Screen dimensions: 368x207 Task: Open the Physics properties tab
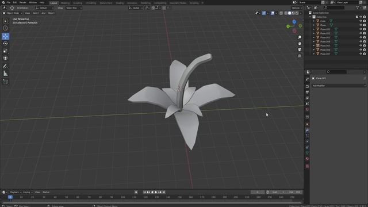pos(307,141)
